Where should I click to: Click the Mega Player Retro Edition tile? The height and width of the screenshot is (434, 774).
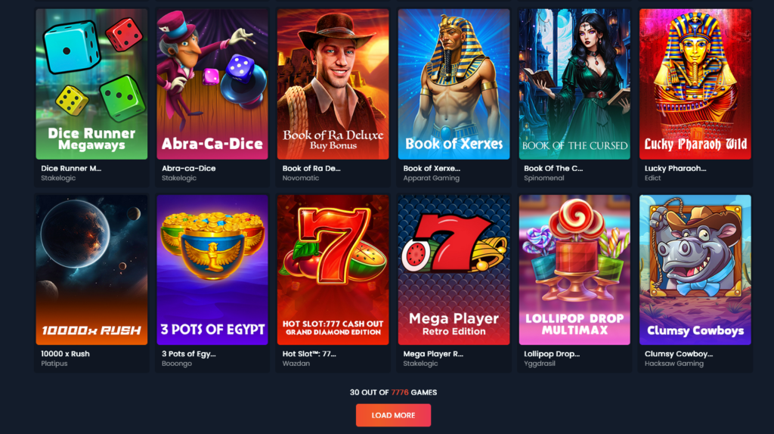click(454, 270)
